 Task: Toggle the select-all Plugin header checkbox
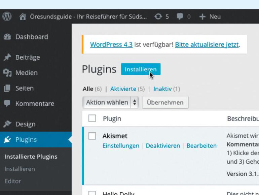92,118
